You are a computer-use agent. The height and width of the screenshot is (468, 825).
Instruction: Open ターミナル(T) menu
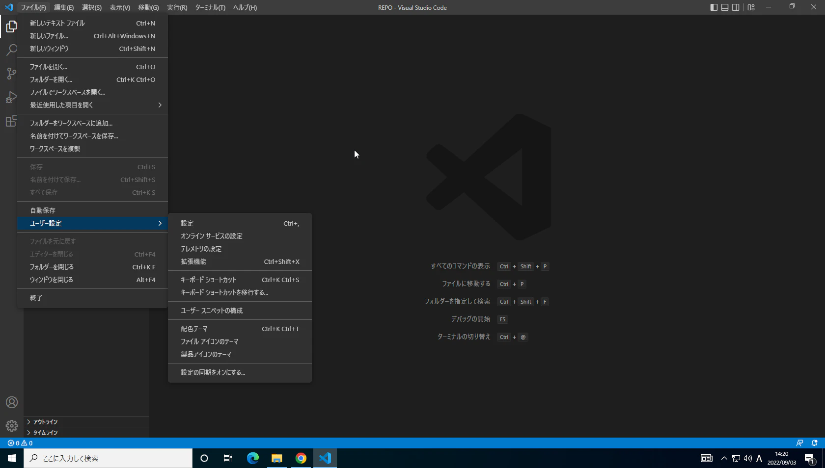[x=210, y=7]
